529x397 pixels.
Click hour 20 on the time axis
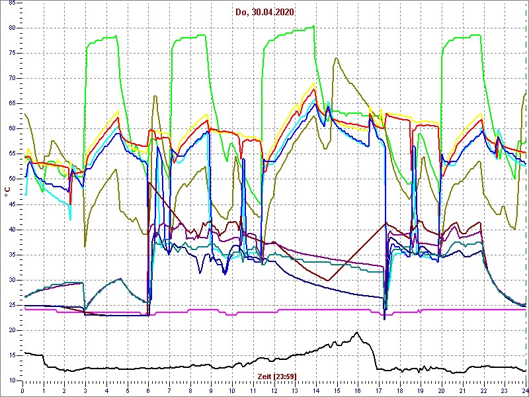click(x=442, y=392)
